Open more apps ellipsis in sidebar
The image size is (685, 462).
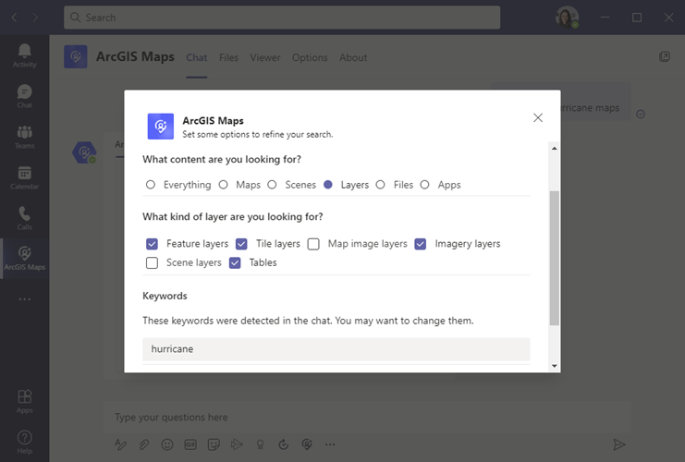click(24, 299)
